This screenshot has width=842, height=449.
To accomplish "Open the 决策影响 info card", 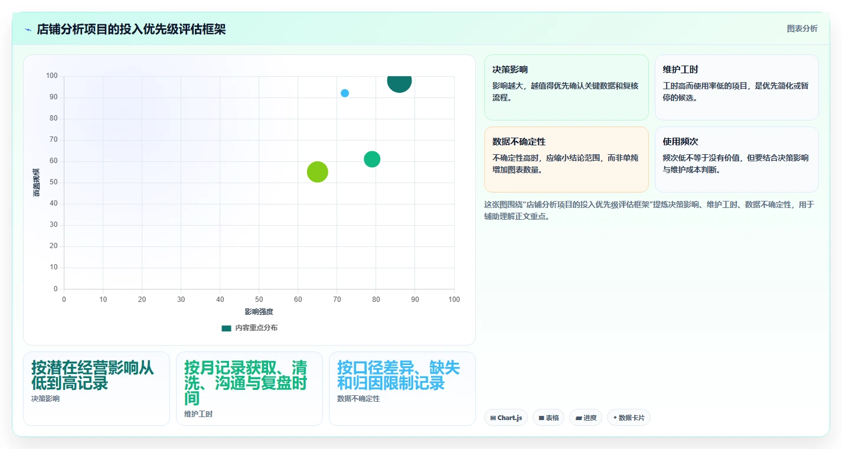I will (566, 87).
